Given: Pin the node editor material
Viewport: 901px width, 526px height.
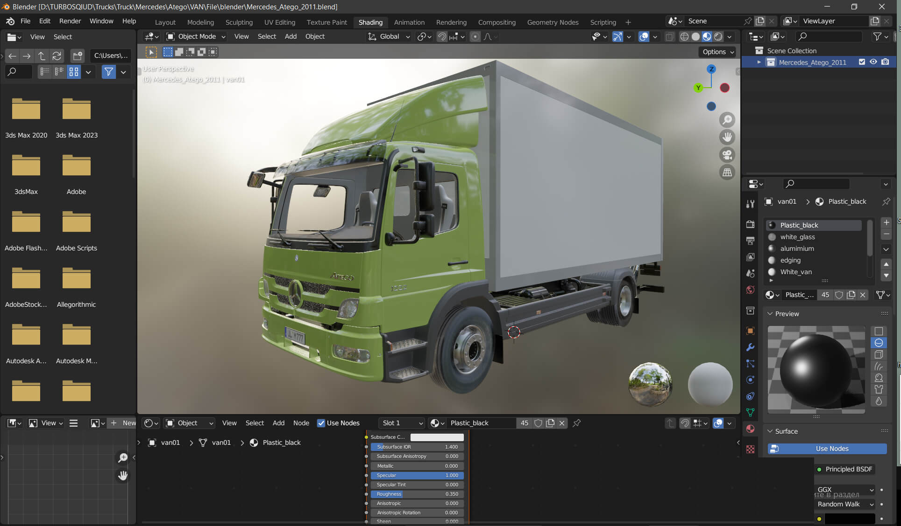Looking at the screenshot, I should [577, 423].
